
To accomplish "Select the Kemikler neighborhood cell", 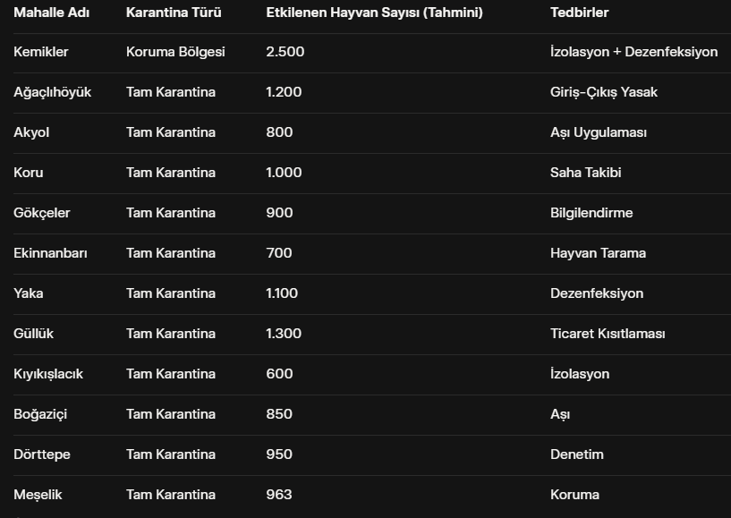I will (x=41, y=52).
